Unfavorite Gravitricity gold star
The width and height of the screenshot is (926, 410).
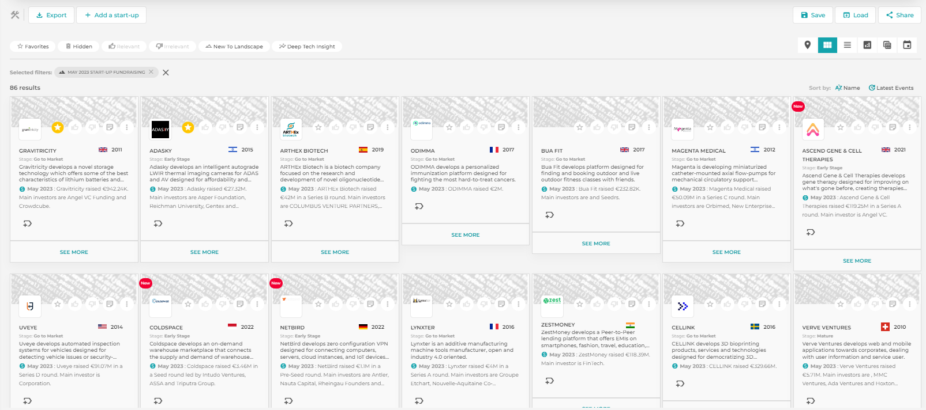[x=58, y=127]
